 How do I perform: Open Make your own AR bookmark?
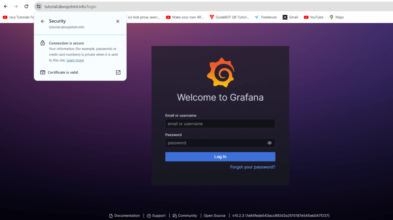(185, 17)
